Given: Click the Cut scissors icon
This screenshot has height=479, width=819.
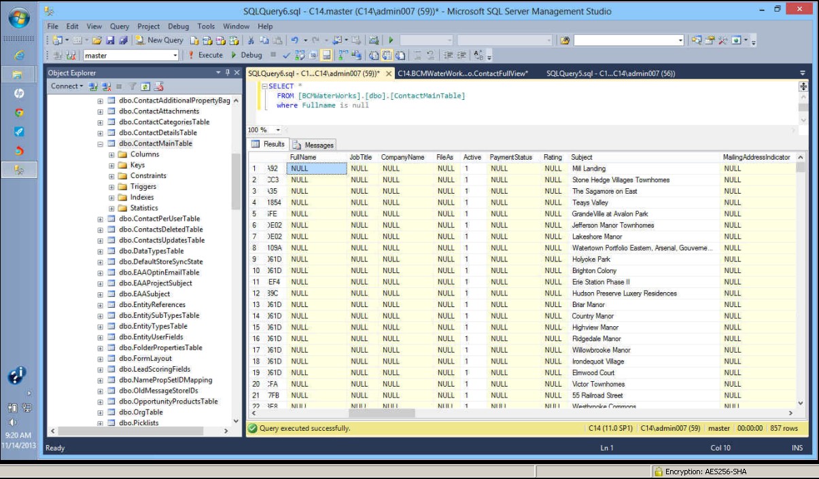Looking at the screenshot, I should [x=251, y=40].
